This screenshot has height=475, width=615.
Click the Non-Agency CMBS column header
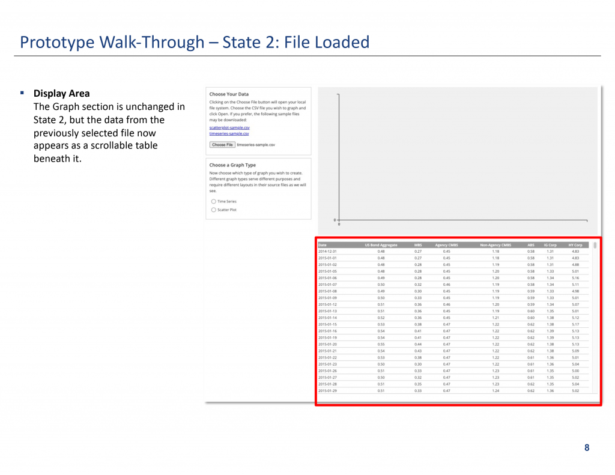click(495, 245)
